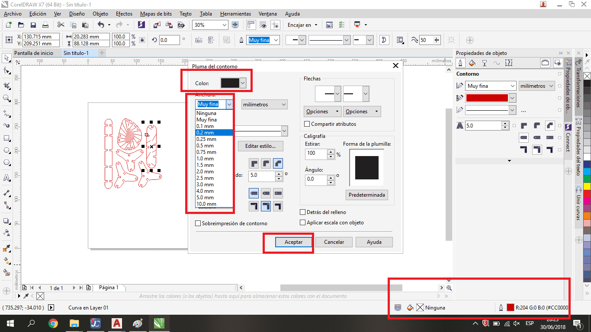Open outline color dropdown in Contorno panel

click(x=513, y=98)
